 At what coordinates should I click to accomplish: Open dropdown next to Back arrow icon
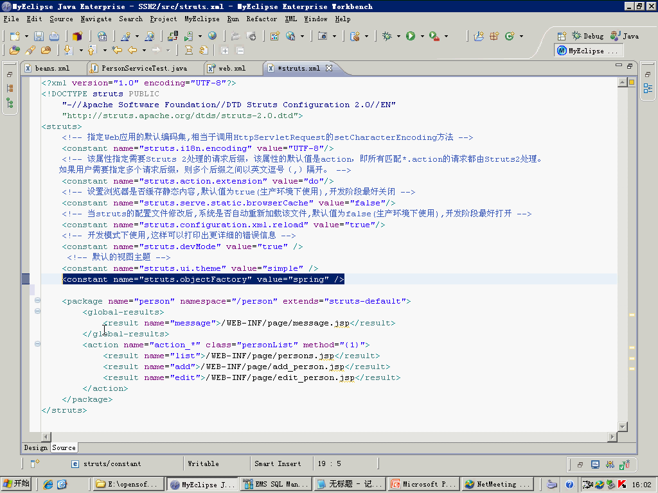coord(144,51)
